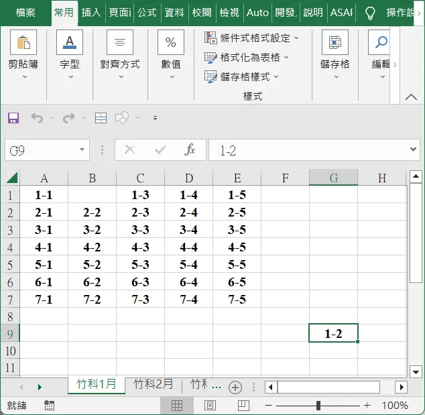Viewport: 425px width, 415px height.
Task: Click the macro record icon in status bar
Action: [49, 405]
